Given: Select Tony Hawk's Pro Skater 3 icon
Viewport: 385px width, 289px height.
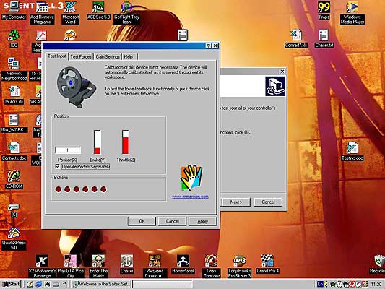Looking at the screenshot, I should (x=239, y=266).
